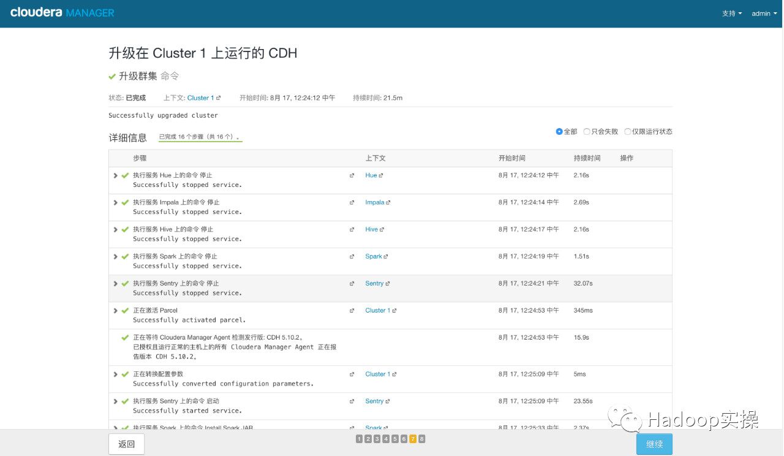Open the 支持 dropdown menu
The width and height of the screenshot is (784, 456).
732,13
